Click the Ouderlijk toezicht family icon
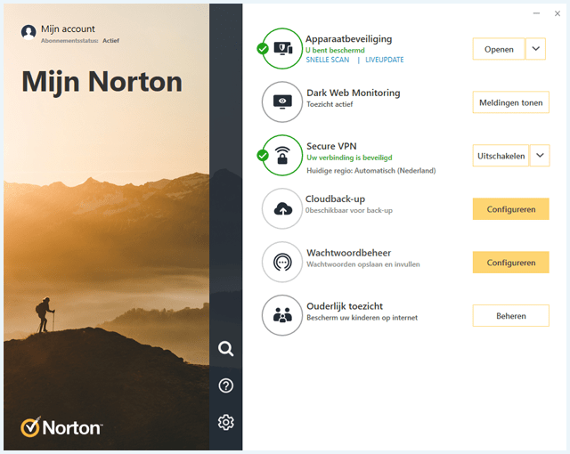Image resolution: width=570 pixels, height=454 pixels. tap(282, 315)
